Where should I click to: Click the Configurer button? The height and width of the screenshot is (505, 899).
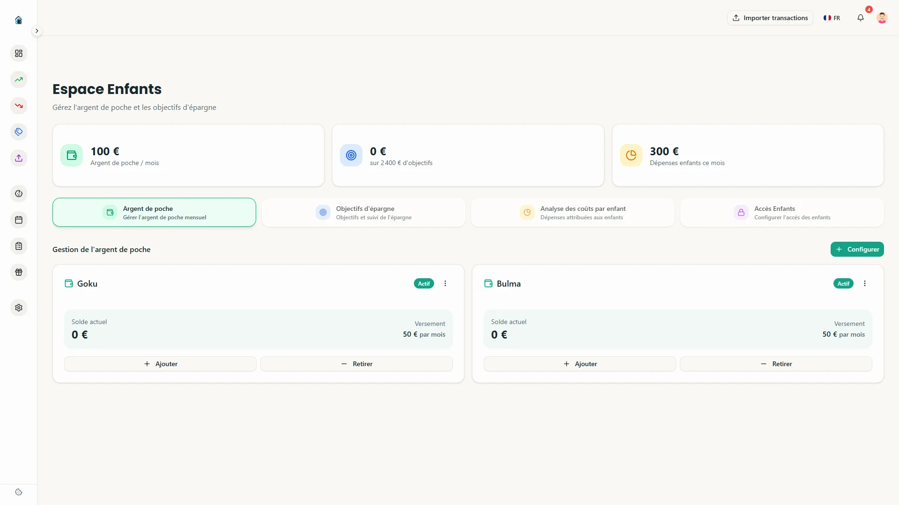coord(857,249)
